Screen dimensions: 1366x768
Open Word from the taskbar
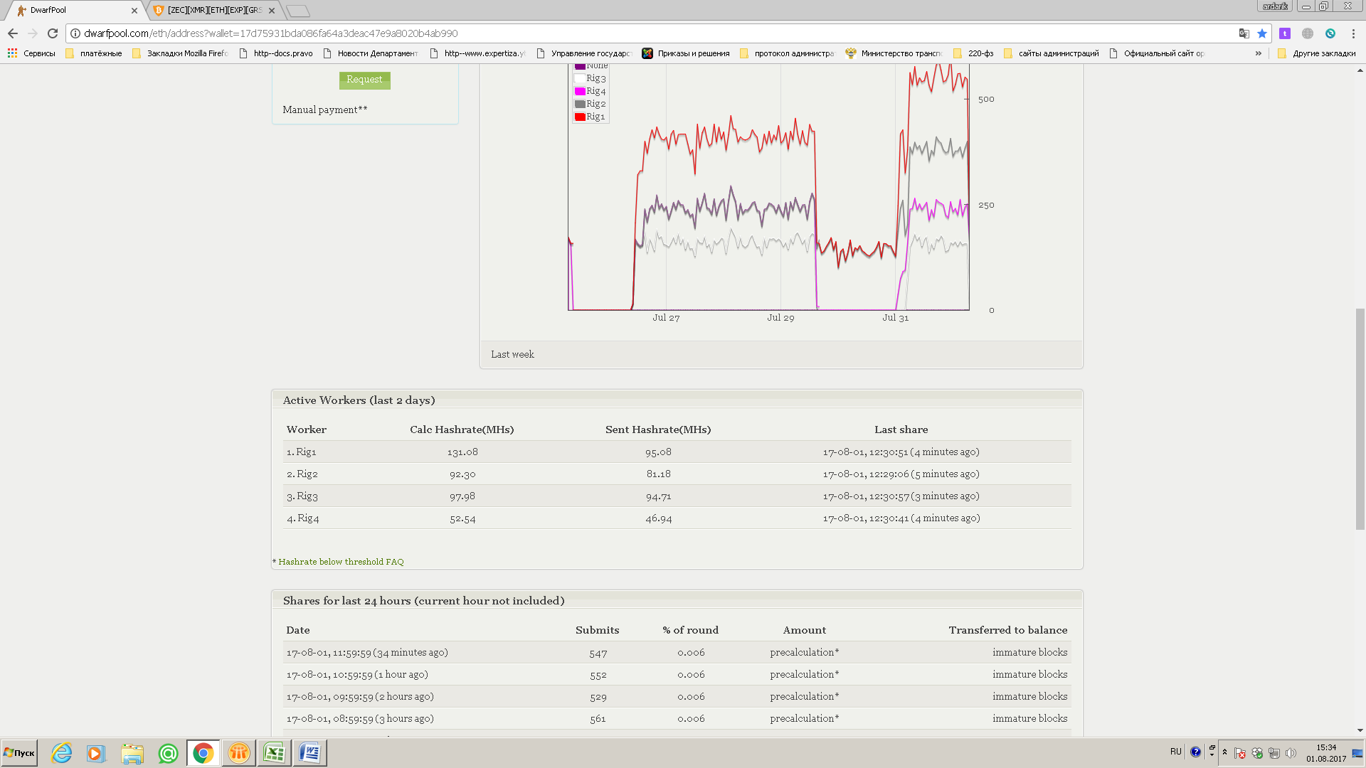coord(309,753)
